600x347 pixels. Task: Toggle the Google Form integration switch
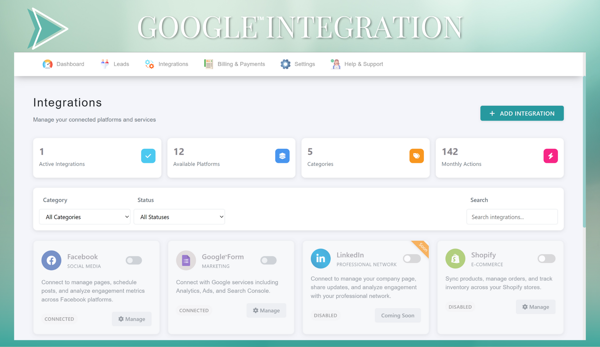268,260
